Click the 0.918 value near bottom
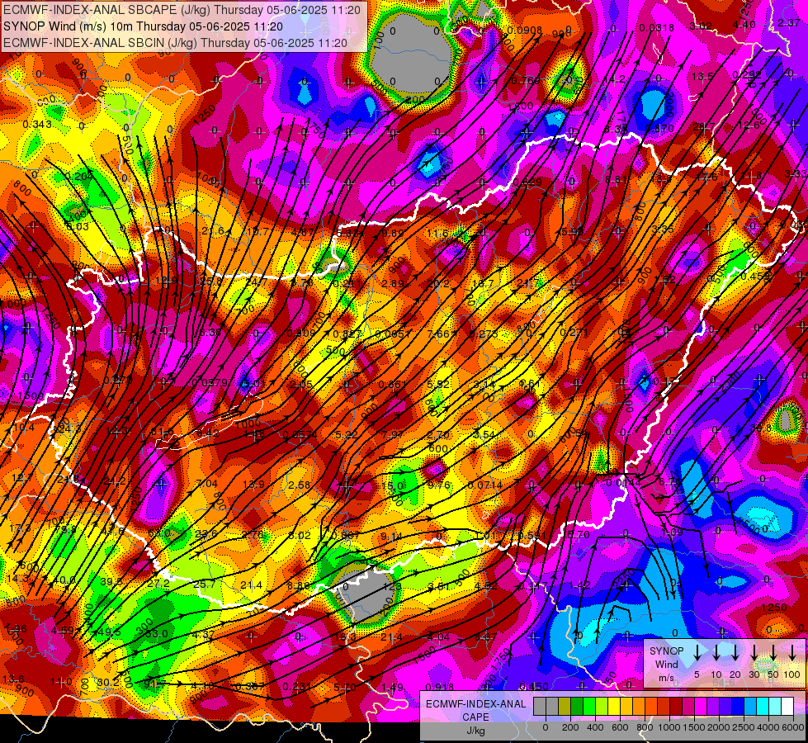Viewport: 808px width, 743px height. [440, 686]
